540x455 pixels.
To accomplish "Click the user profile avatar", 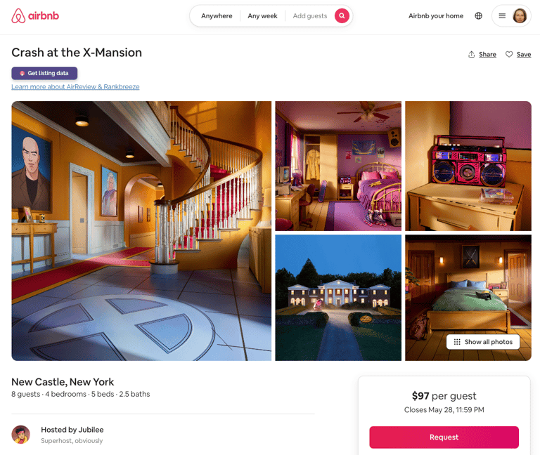I will point(520,16).
